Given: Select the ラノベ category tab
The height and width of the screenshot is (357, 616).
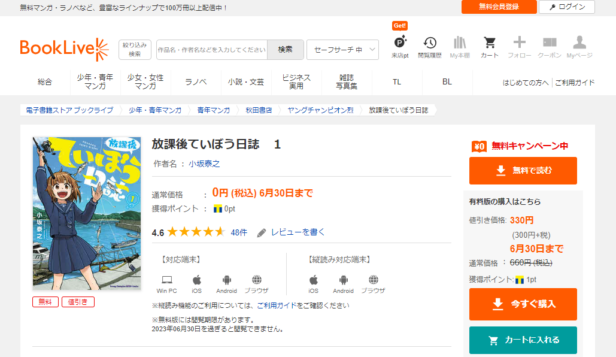Looking at the screenshot, I should [x=196, y=82].
